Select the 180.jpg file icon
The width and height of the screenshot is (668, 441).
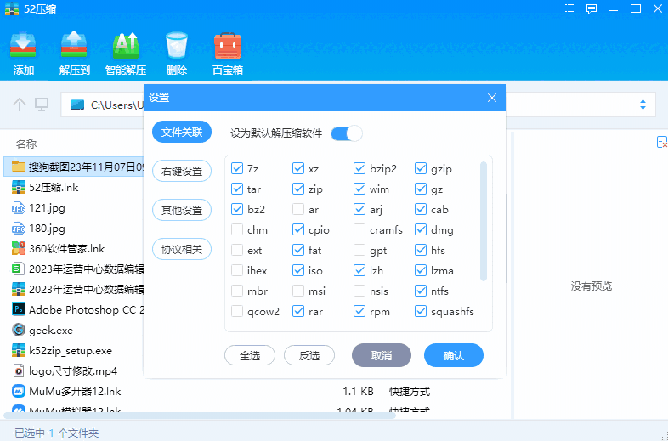pos(19,229)
